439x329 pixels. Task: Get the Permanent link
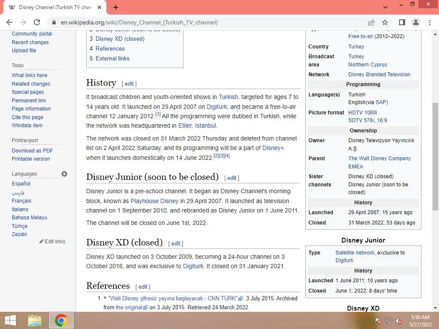click(29, 100)
